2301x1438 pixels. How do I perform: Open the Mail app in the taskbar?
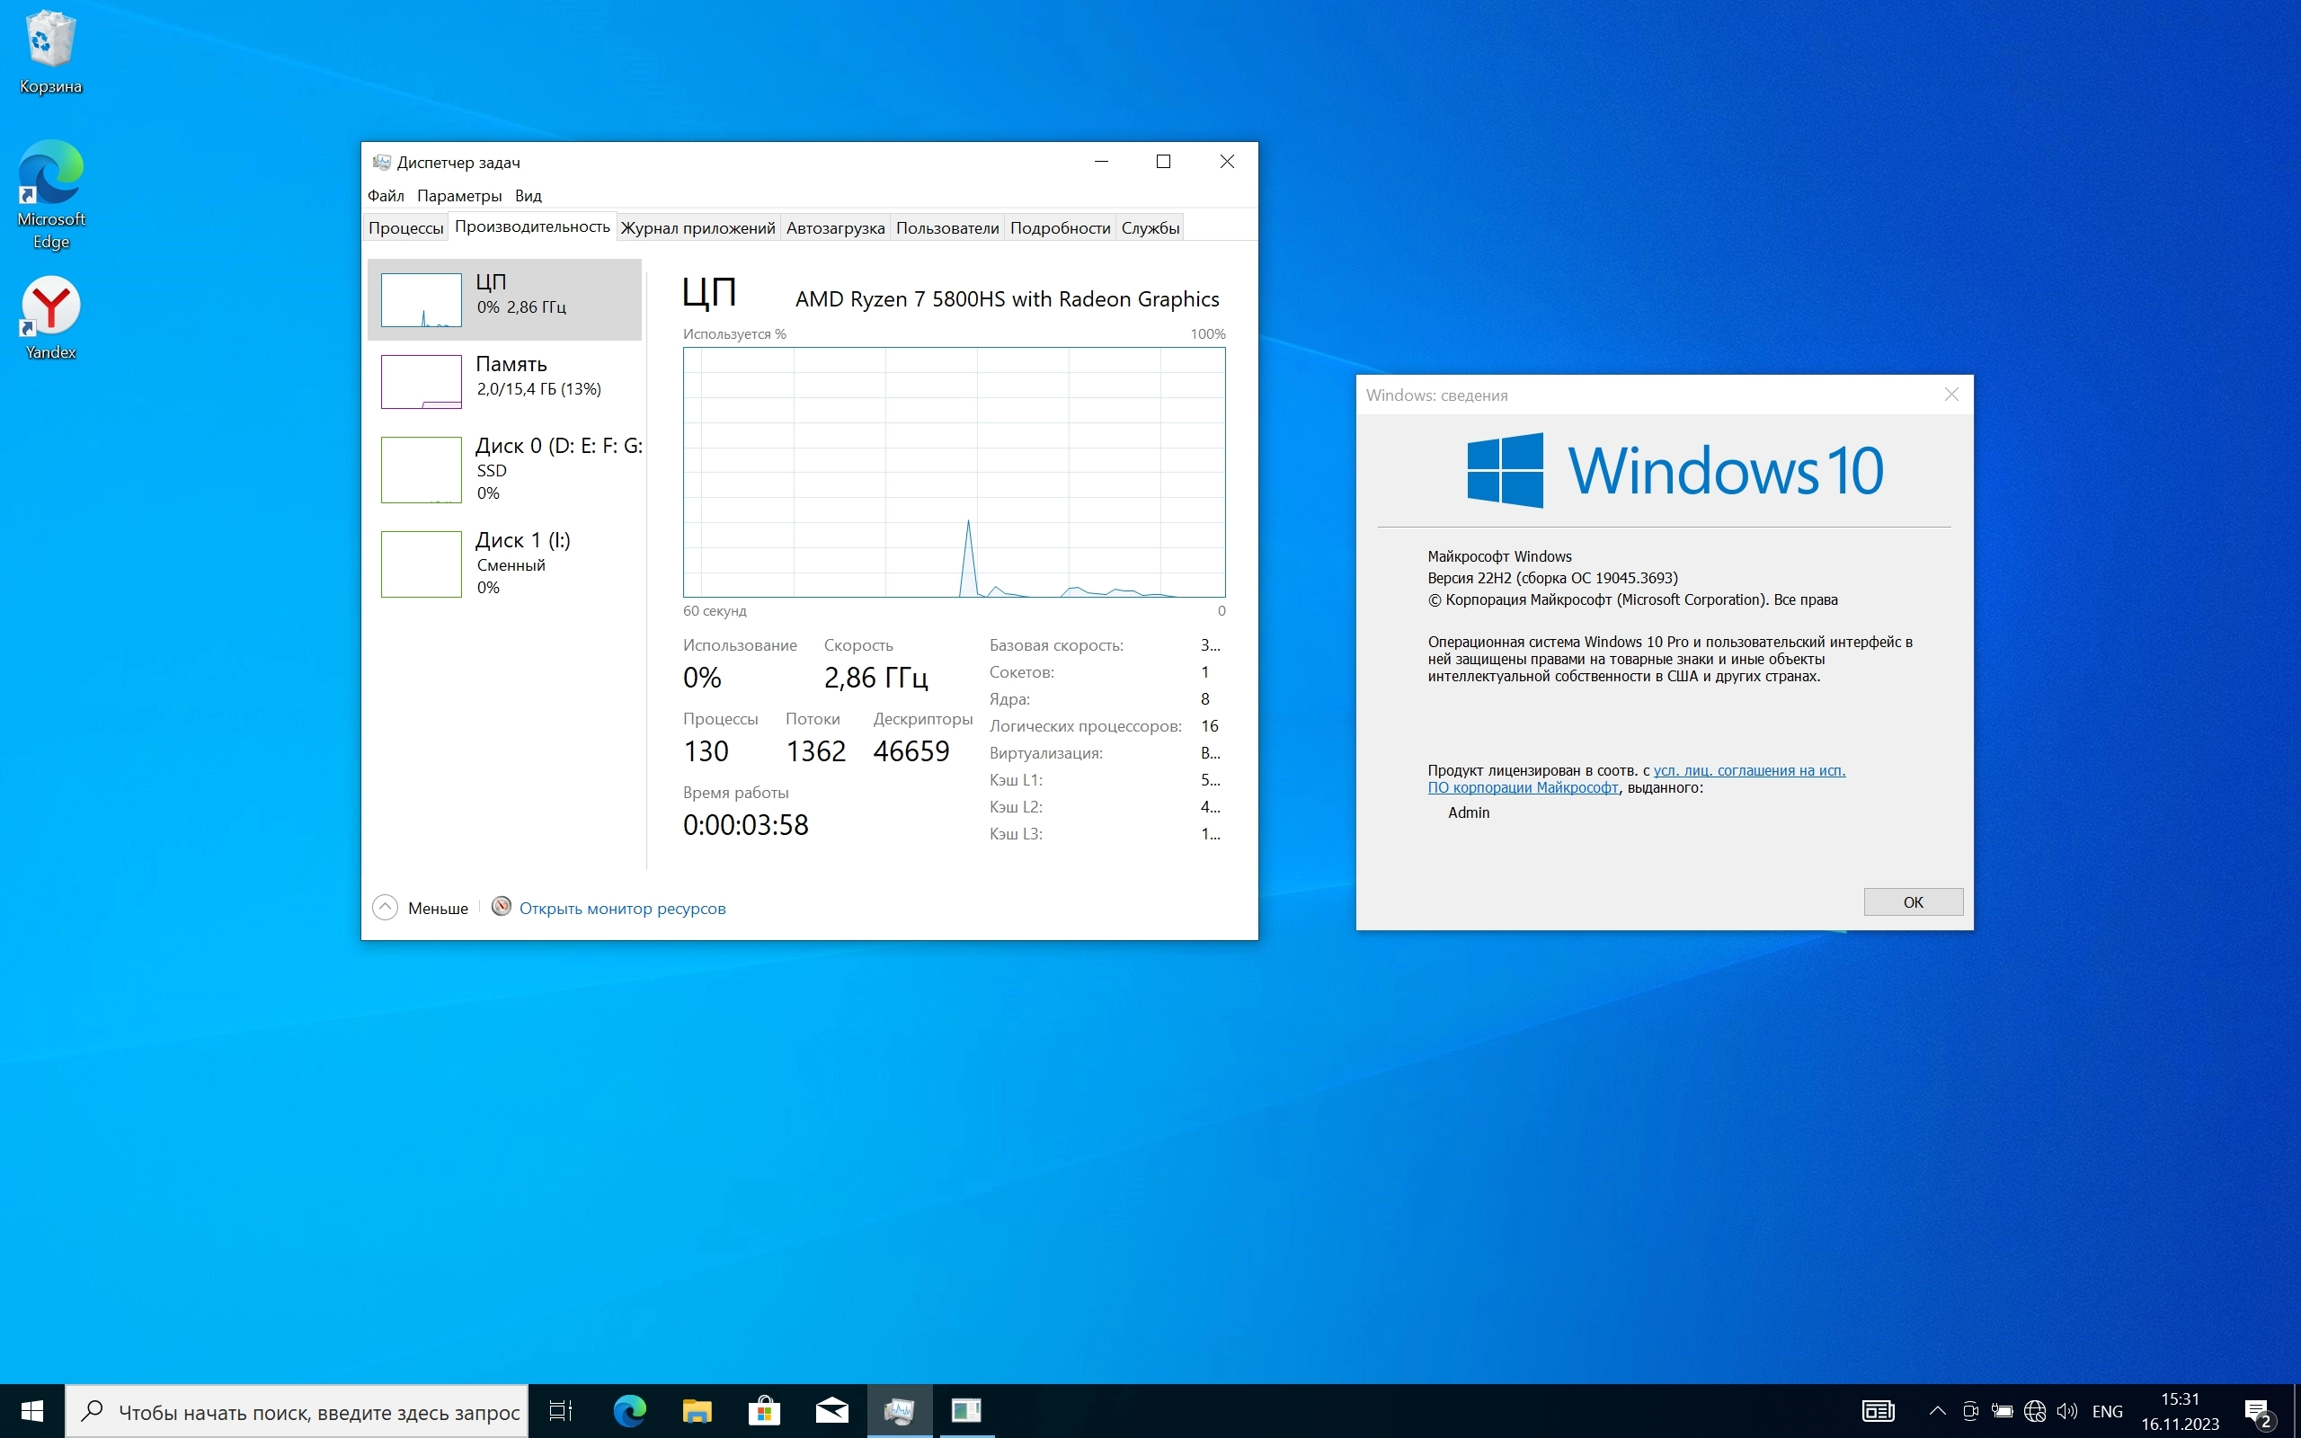point(832,1410)
